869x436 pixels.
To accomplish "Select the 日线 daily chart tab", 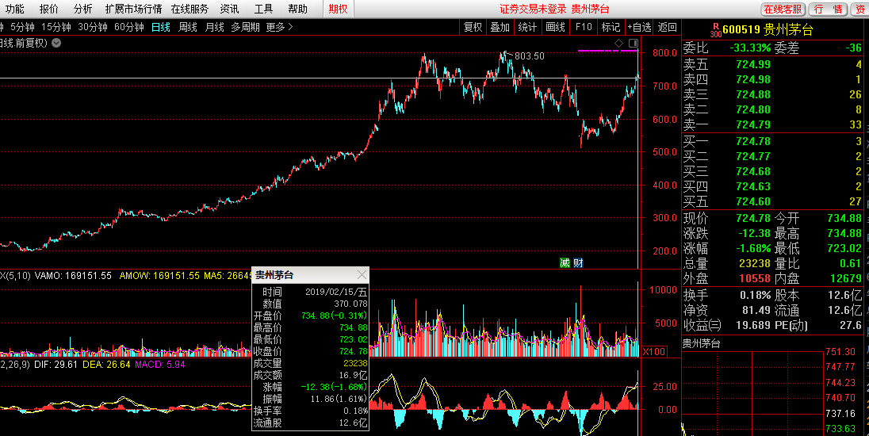I will point(161,27).
